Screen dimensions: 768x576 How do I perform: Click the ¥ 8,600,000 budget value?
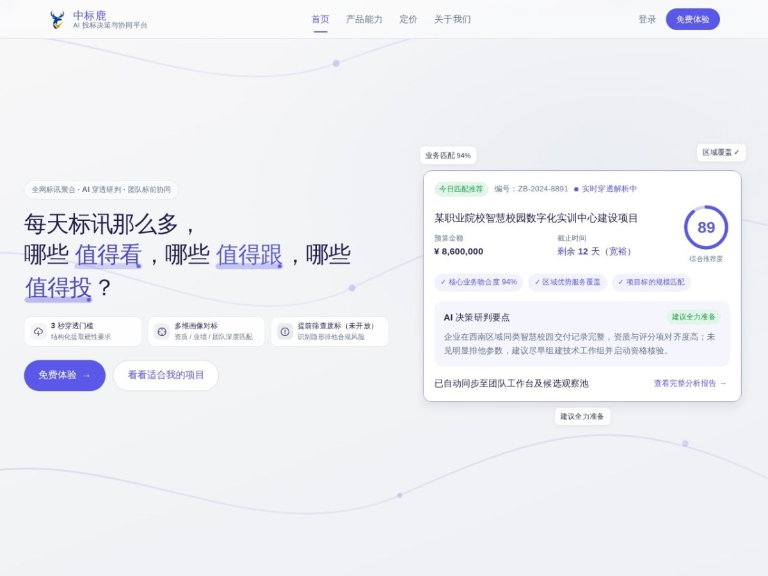[459, 252]
